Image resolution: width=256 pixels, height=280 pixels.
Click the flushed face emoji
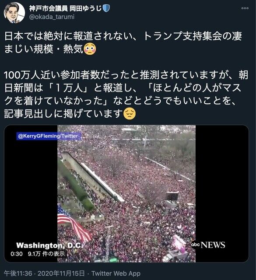click(90, 49)
